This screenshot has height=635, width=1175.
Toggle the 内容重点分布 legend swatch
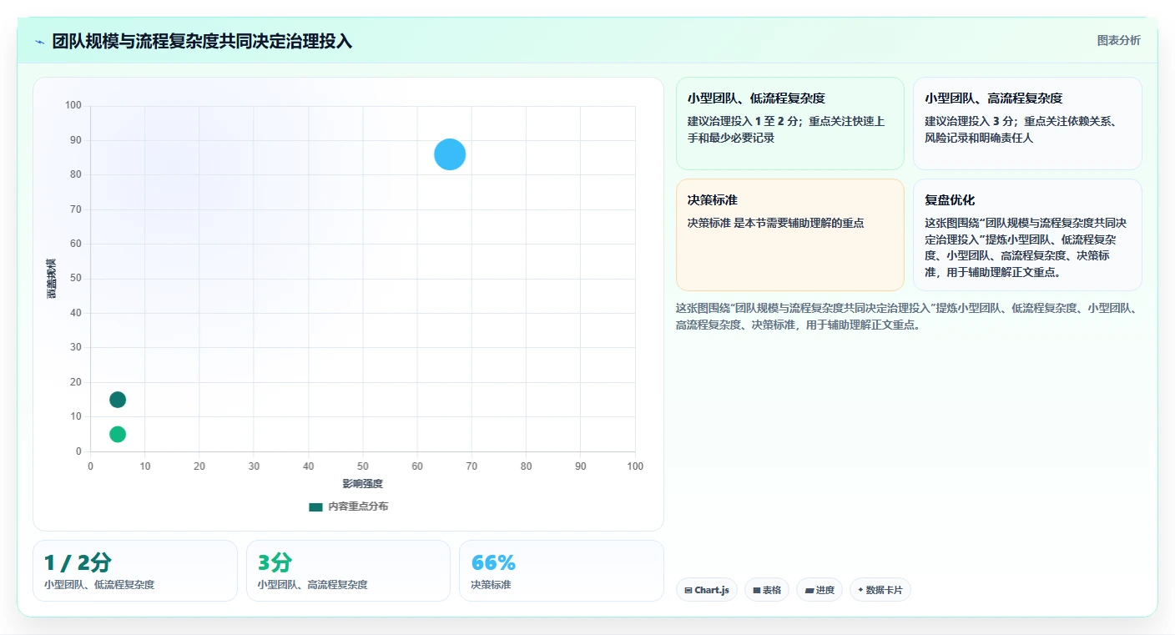(315, 506)
